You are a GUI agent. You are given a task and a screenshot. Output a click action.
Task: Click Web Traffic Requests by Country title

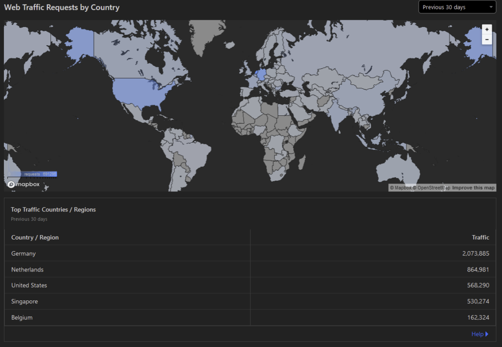[x=62, y=7]
